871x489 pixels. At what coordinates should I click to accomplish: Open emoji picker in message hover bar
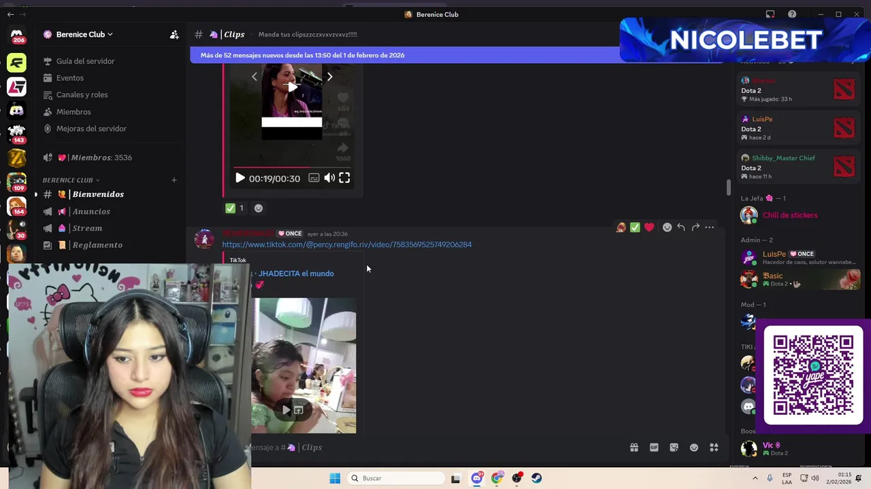pyautogui.click(x=667, y=228)
